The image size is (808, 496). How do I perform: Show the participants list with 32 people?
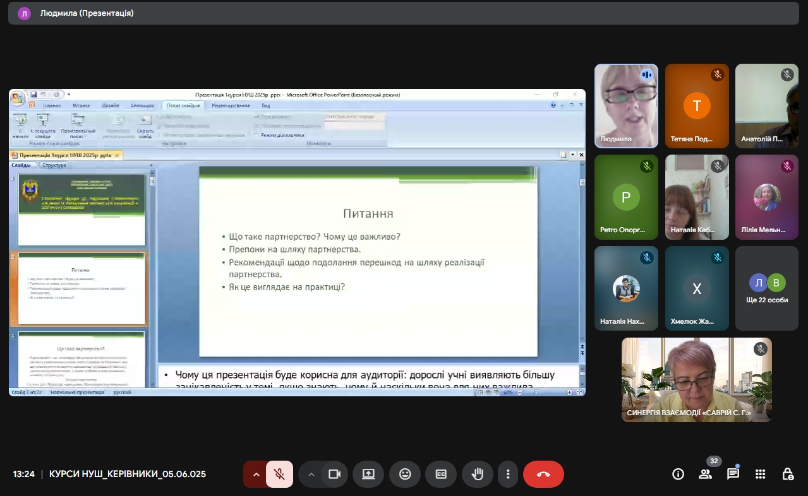click(x=705, y=474)
